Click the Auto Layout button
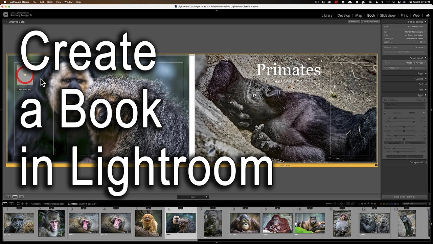 click(394, 68)
